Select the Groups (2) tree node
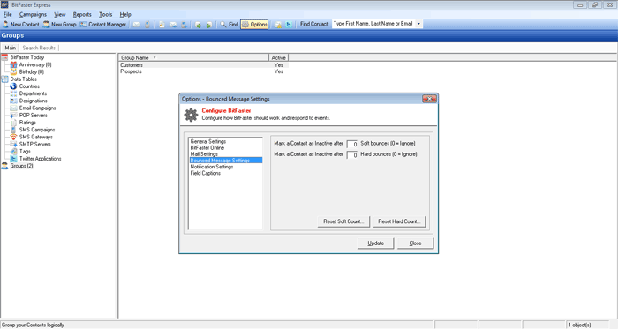Screen dimensions: 618x329 point(18,166)
